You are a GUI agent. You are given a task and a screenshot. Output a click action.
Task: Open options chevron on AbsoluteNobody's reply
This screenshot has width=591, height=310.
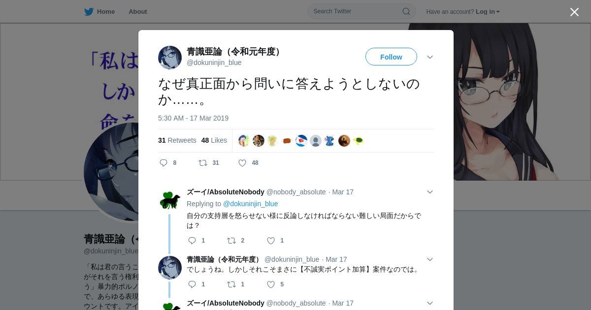click(430, 192)
